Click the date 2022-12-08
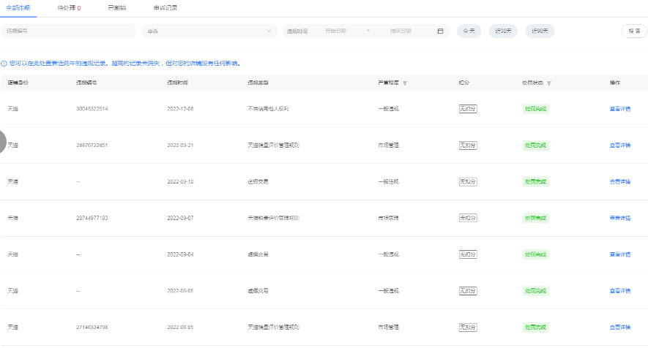Viewport: 648px width, 348px height. coord(180,109)
